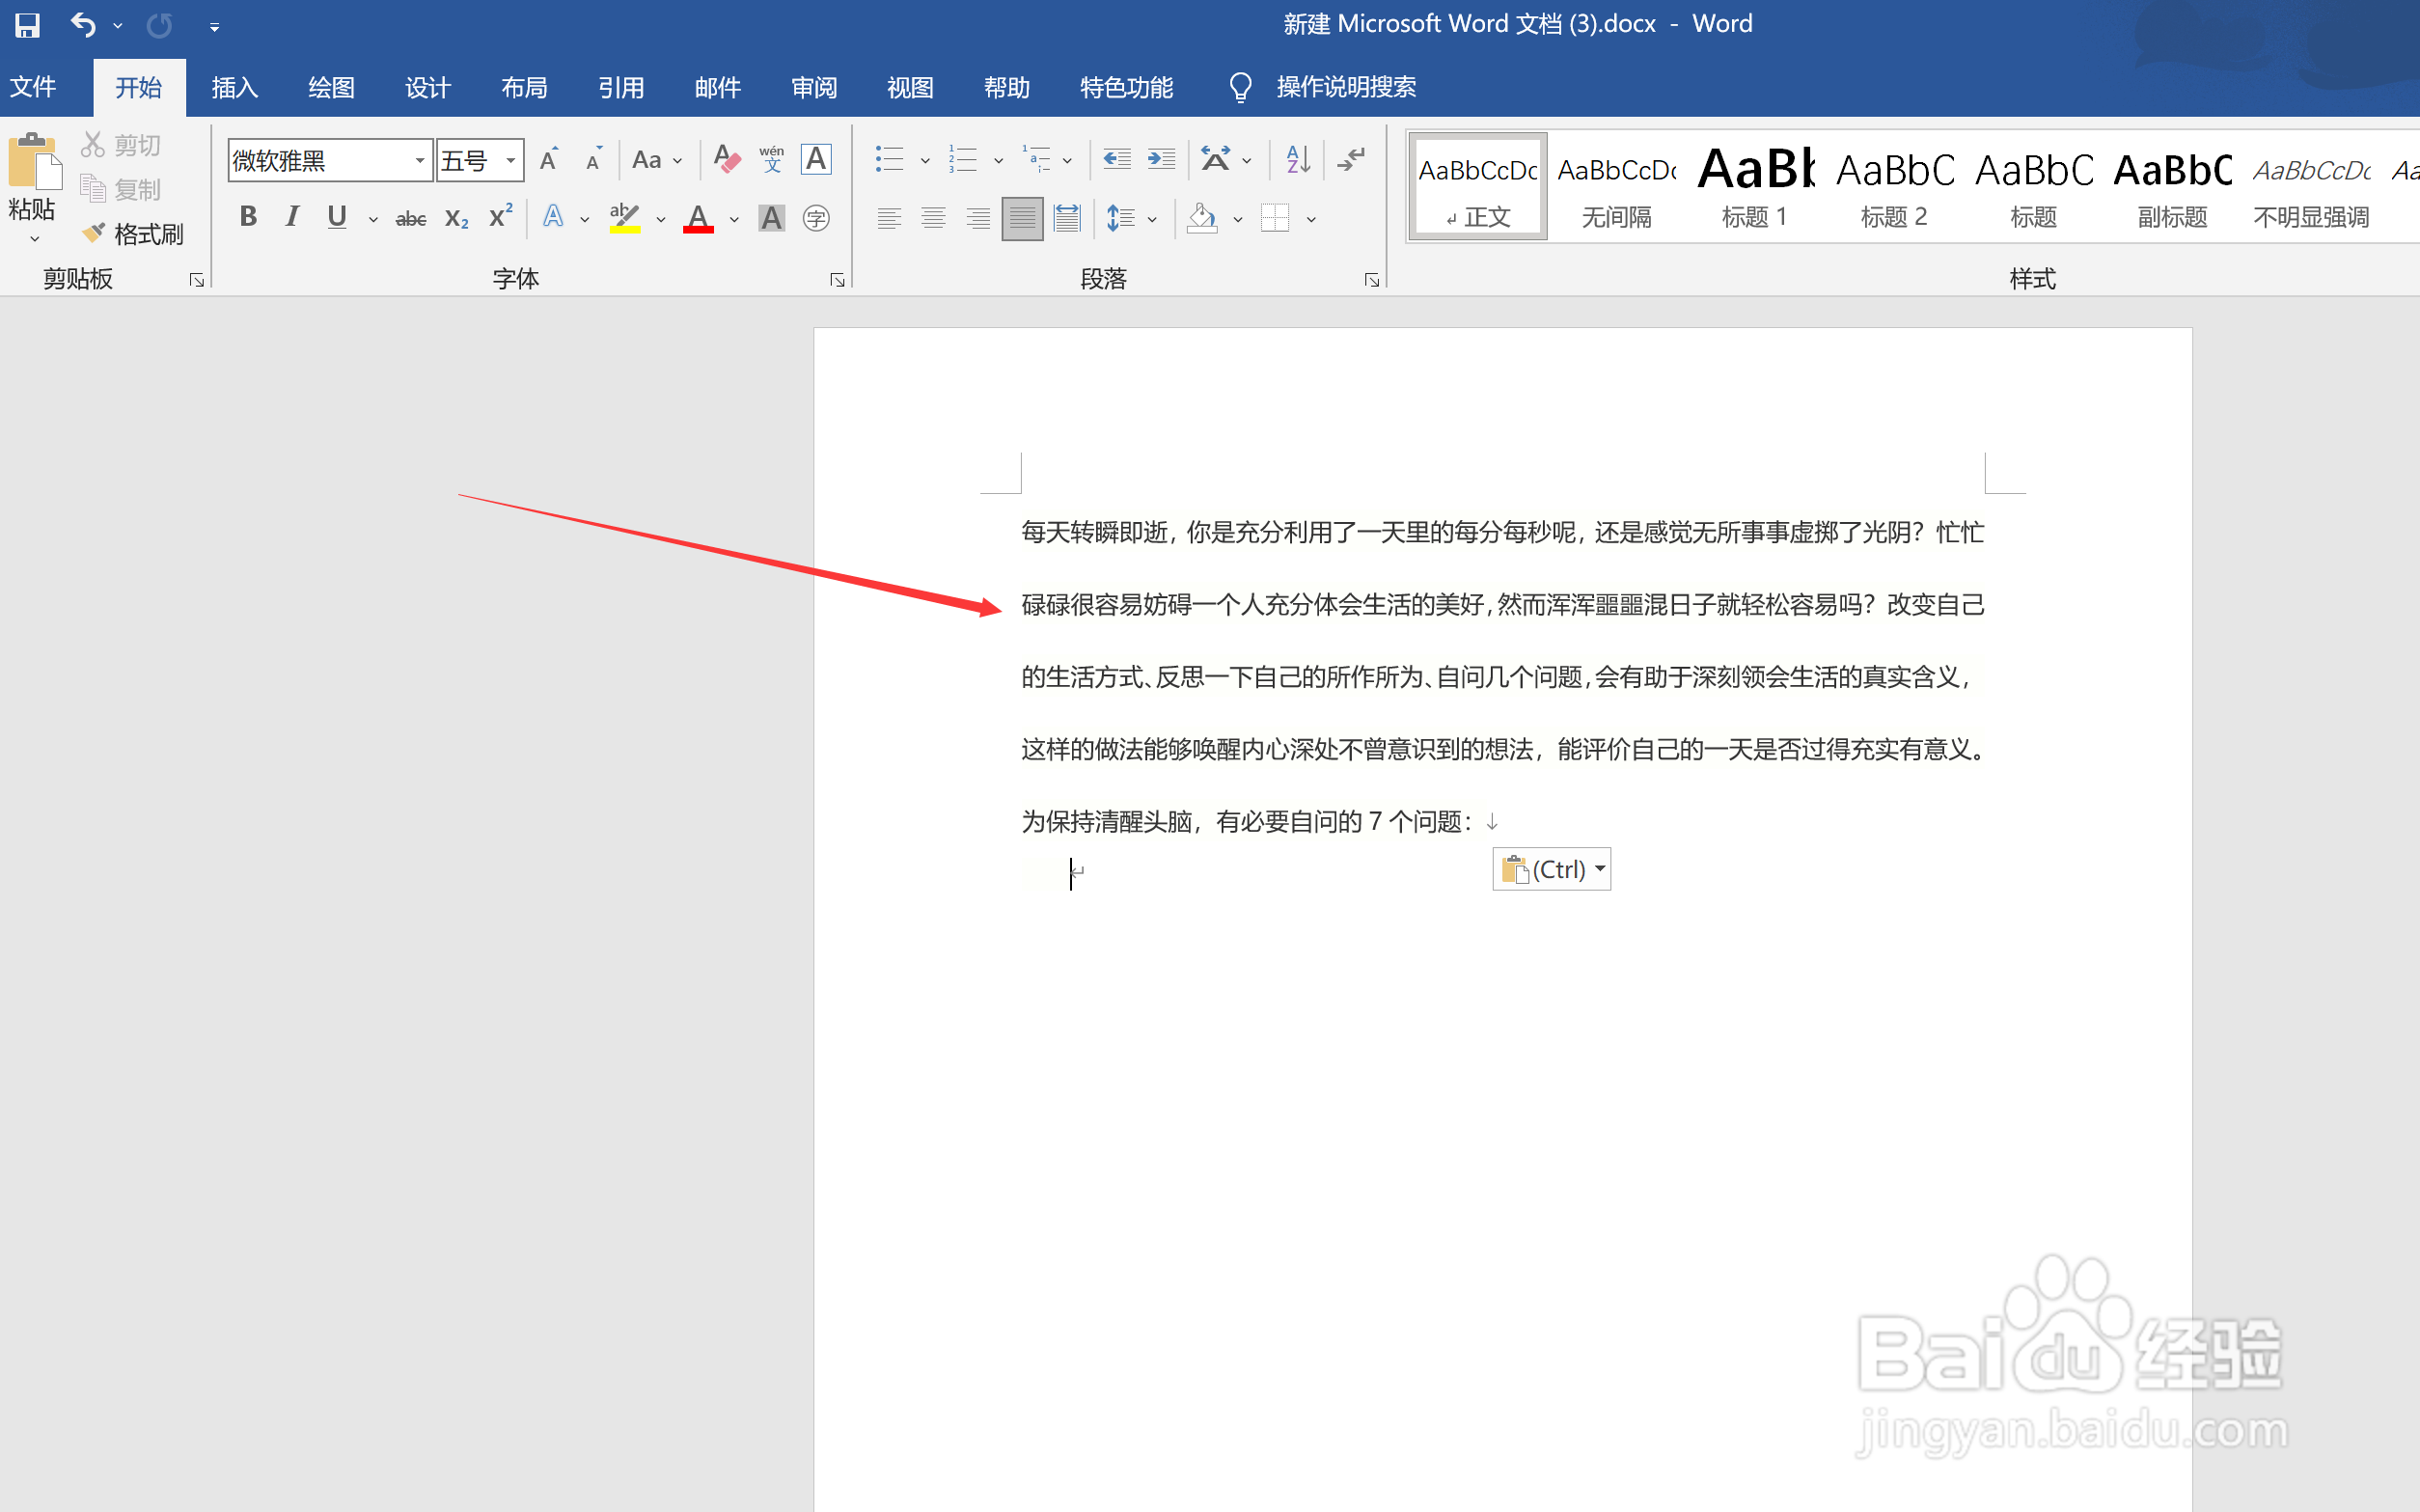Screen dimensions: 2420x1512
Task: Click the 复制 button
Action: [x=122, y=189]
